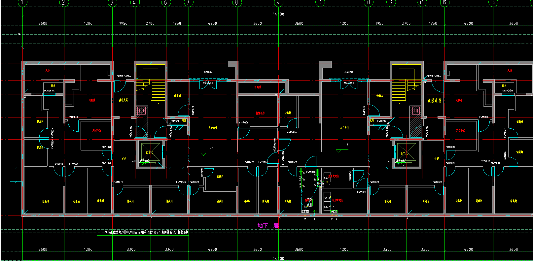Select axis bubble 9 at the top
This screenshot has width=533, height=261.
[x=278, y=3]
